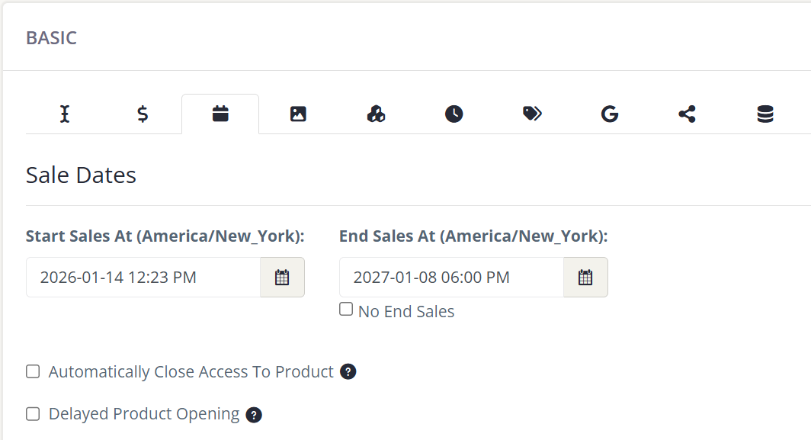This screenshot has width=811, height=440.
Task: Open the start date calendar picker
Action: 281,277
